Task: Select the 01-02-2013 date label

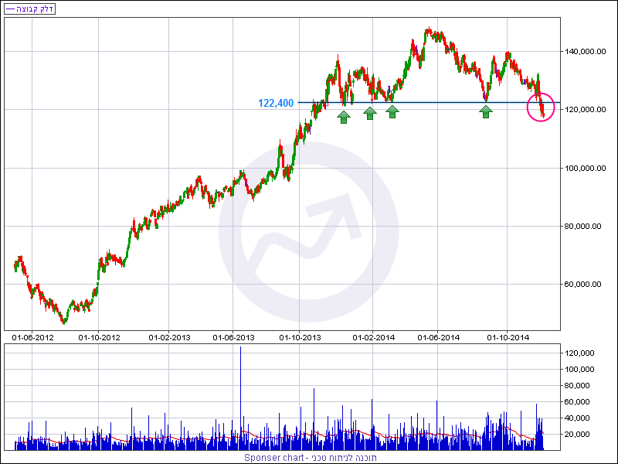Action: [169, 338]
